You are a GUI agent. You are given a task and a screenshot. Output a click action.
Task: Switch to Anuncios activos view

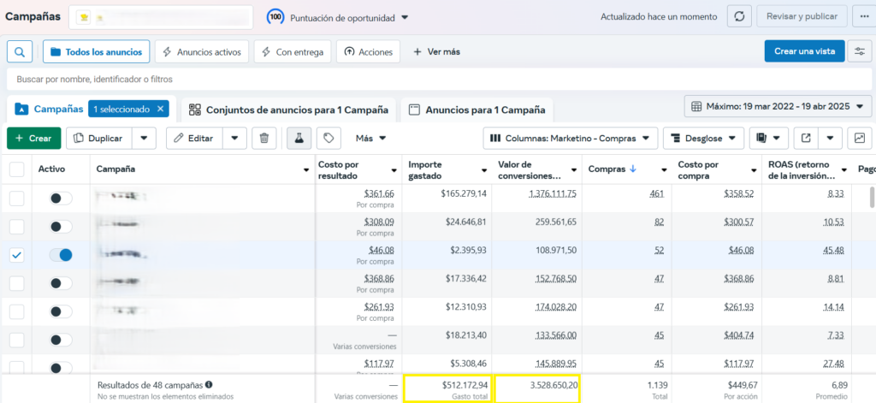202,52
